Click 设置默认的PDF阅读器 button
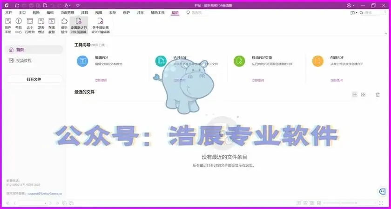This screenshot has height=209, width=391. 79,25
